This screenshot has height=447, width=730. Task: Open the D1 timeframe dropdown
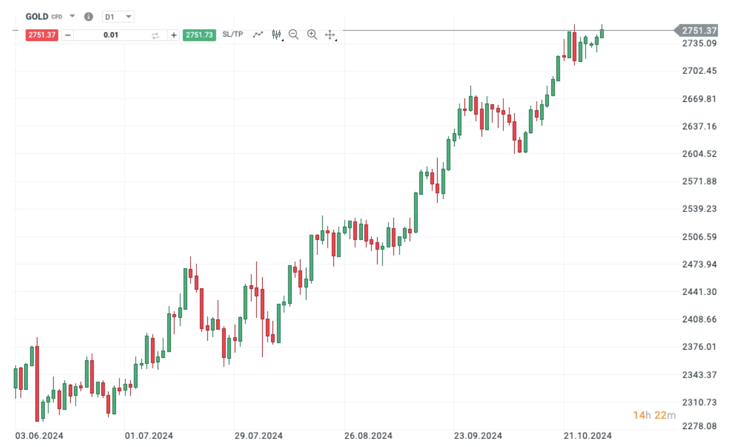[x=118, y=16]
